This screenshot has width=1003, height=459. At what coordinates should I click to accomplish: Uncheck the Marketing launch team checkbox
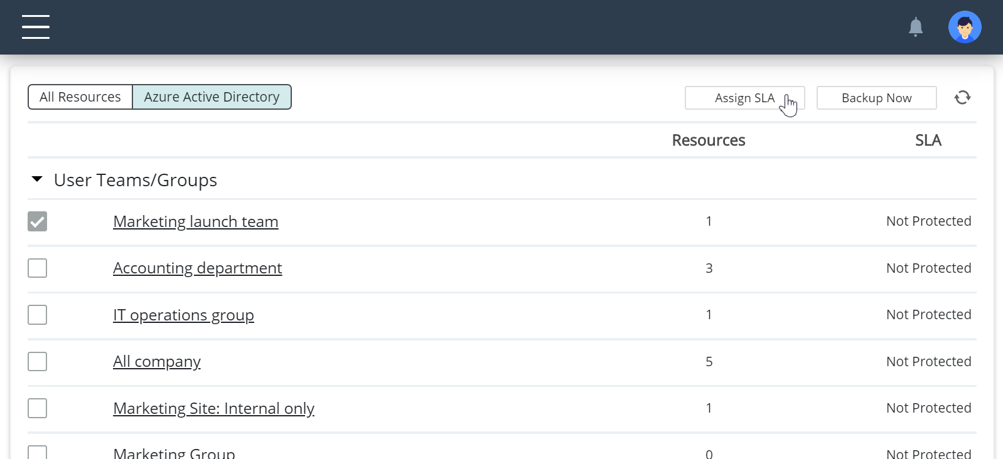(x=38, y=221)
